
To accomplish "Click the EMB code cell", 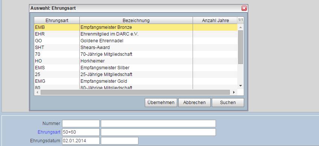I will point(57,27).
